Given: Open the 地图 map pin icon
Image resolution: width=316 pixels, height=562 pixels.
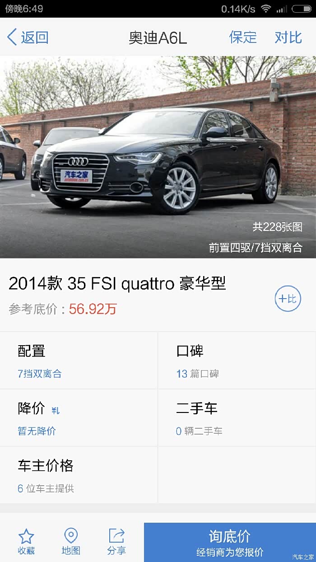Looking at the screenshot, I should click(x=71, y=536).
